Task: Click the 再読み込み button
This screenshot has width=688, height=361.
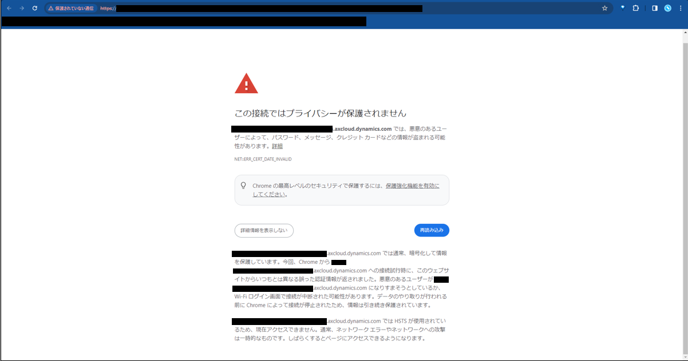Action: point(432,230)
